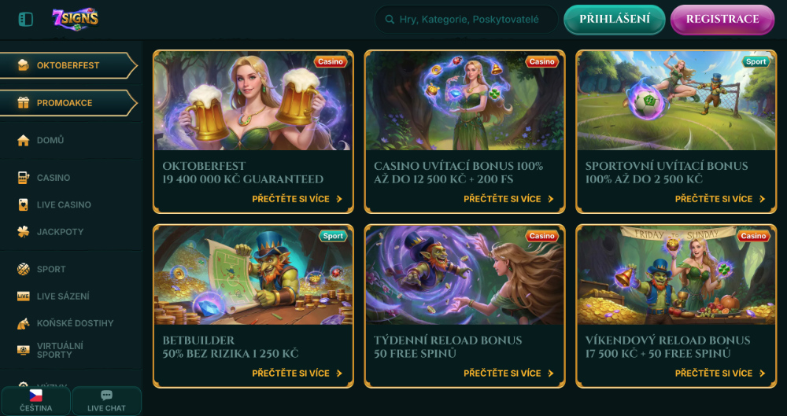Click the Přihlášení login button
This screenshot has width=787, height=416.
(615, 20)
